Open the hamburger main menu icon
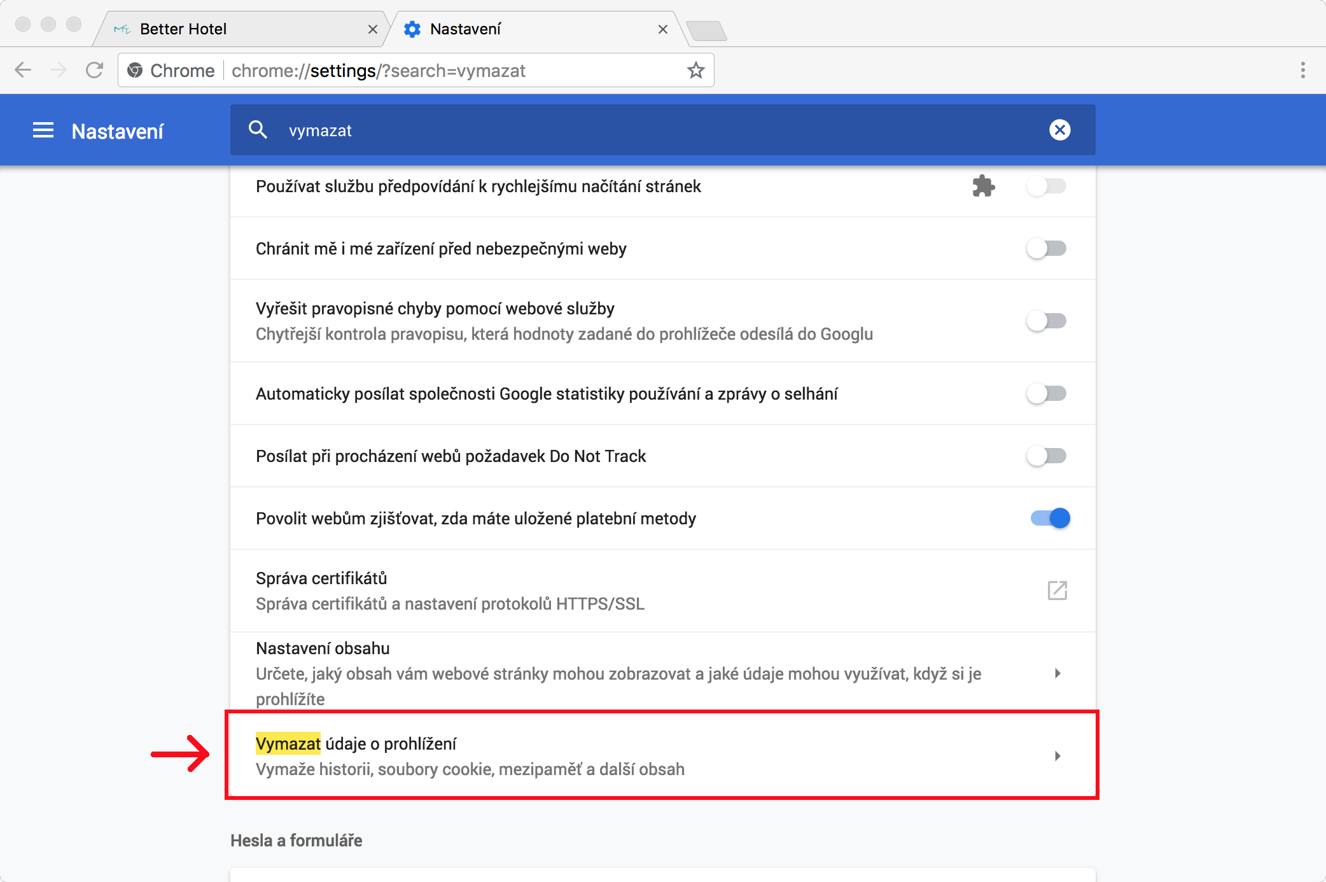Viewport: 1326px width, 882px height. click(x=43, y=130)
